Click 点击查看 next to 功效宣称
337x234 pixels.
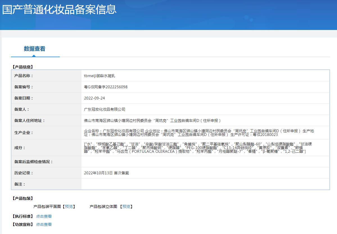tap(44, 224)
